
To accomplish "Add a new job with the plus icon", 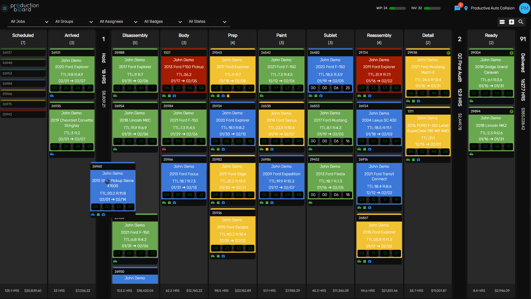I will [512, 22].
